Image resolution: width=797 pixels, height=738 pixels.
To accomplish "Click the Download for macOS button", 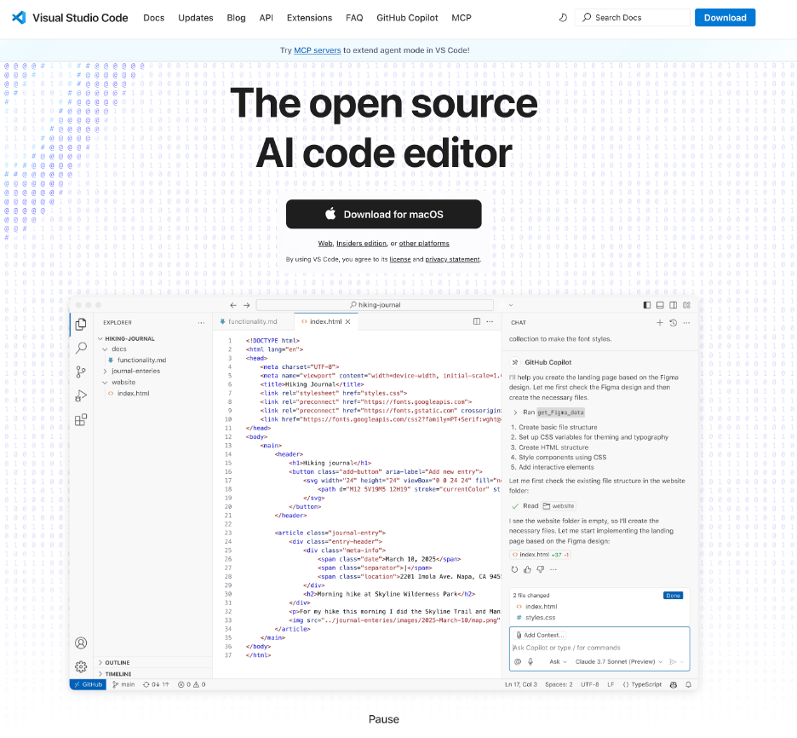I will click(x=384, y=214).
